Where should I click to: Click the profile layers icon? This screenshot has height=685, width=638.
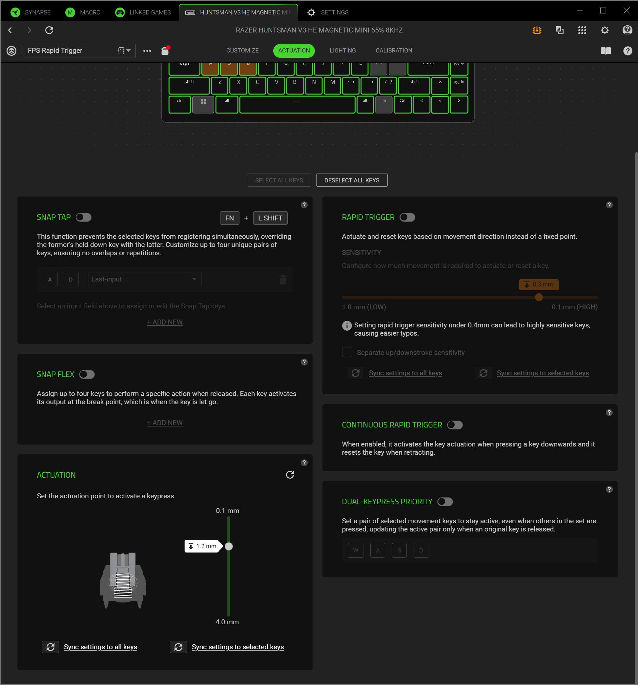click(11, 51)
